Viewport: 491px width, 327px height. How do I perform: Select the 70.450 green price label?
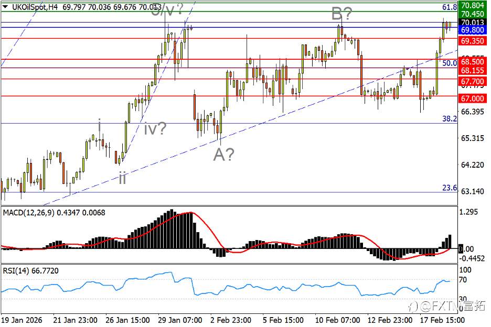point(473,14)
